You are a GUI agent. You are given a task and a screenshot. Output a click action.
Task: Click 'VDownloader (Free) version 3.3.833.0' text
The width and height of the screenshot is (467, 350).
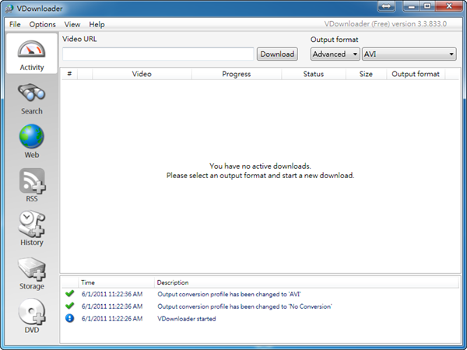click(385, 24)
